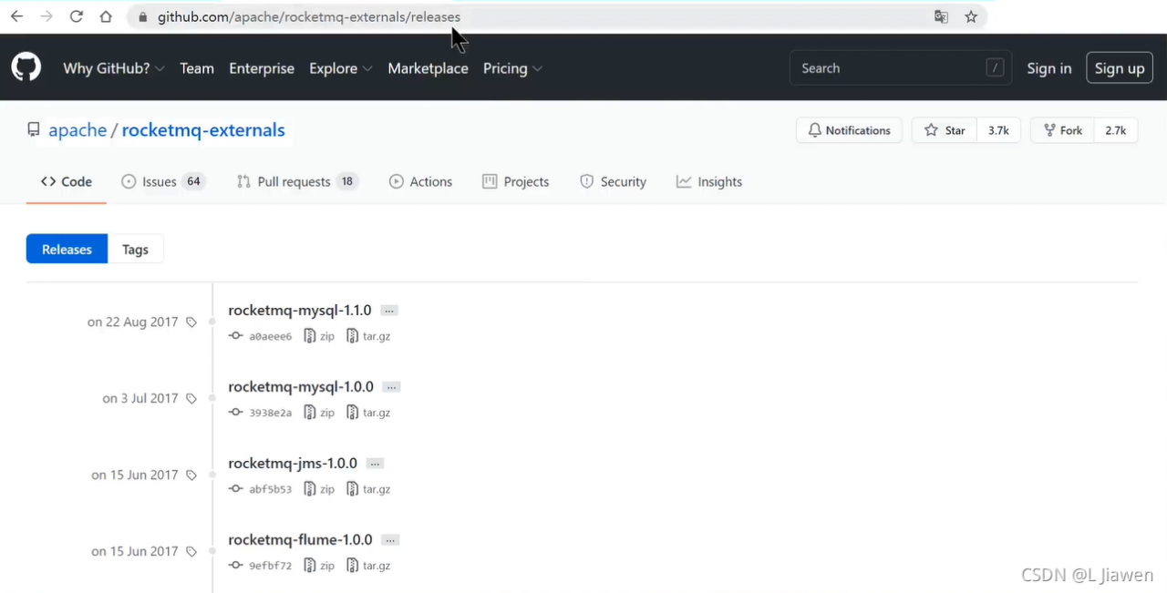
Task: Expand the Explore dropdown menu
Action: tap(341, 68)
